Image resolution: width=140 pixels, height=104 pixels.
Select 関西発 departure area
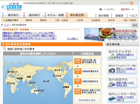tap(43, 20)
